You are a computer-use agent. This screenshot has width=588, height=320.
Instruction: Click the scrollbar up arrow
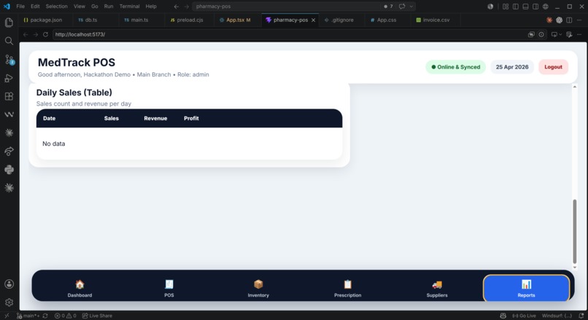574,87
